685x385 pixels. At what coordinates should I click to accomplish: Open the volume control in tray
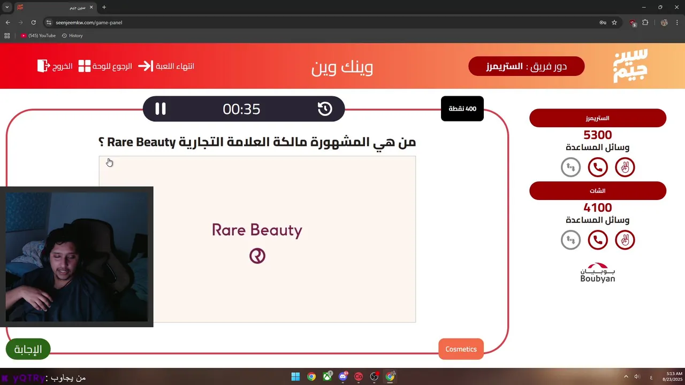click(x=637, y=376)
